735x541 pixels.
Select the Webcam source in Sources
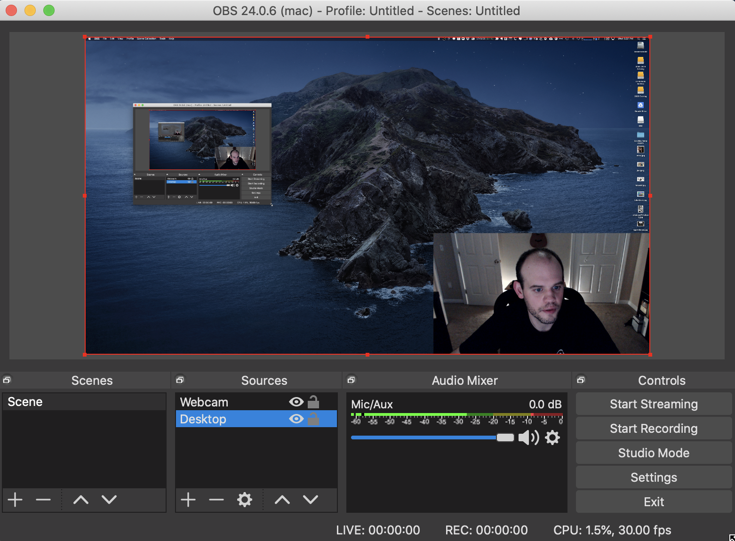click(x=204, y=402)
